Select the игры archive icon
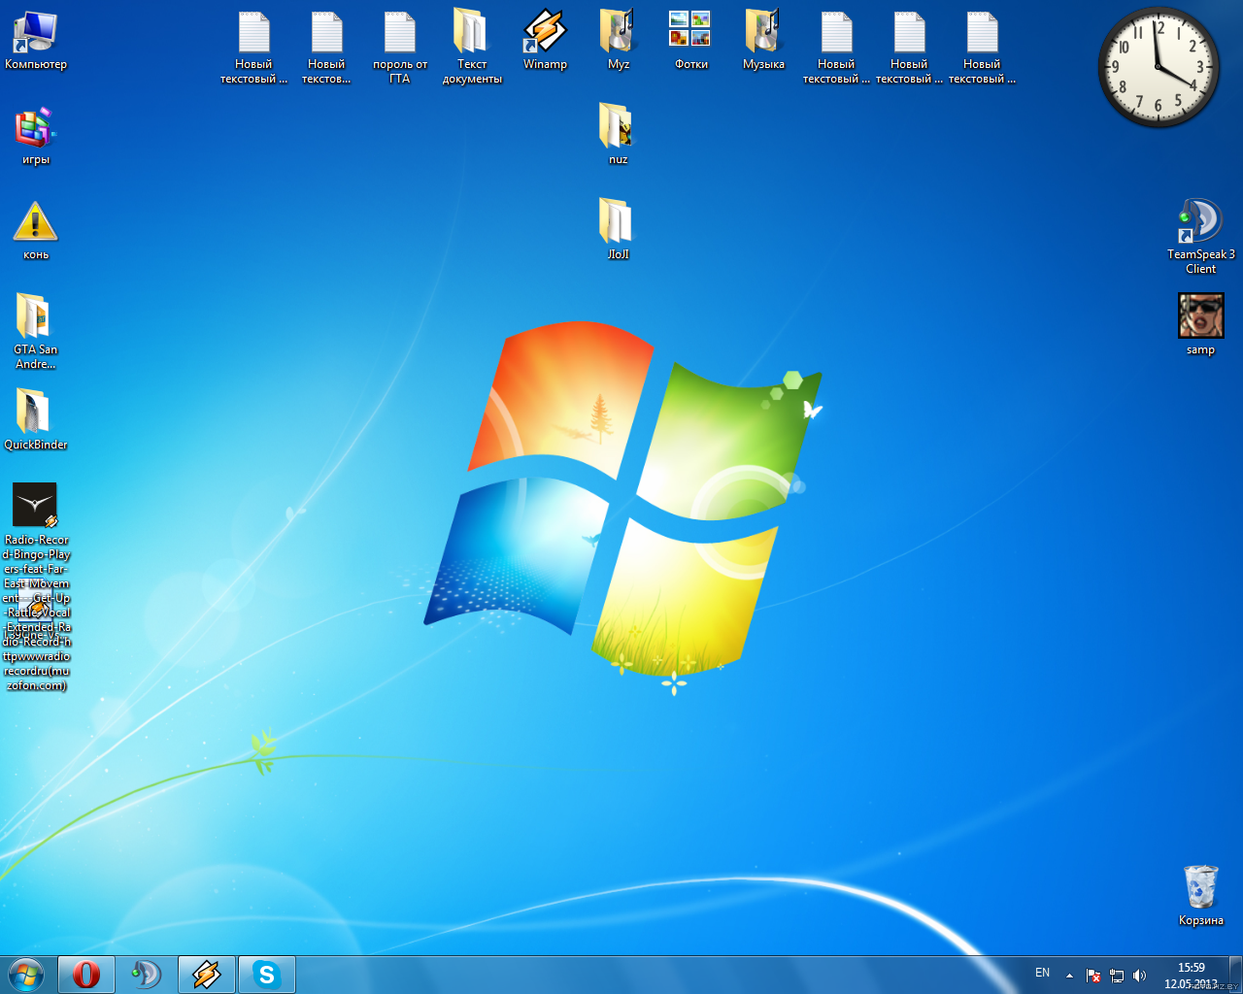This screenshot has height=994, width=1243. [36, 137]
